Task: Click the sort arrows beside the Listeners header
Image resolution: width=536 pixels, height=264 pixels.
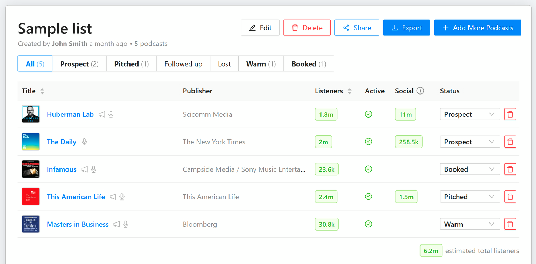Action: pos(350,91)
